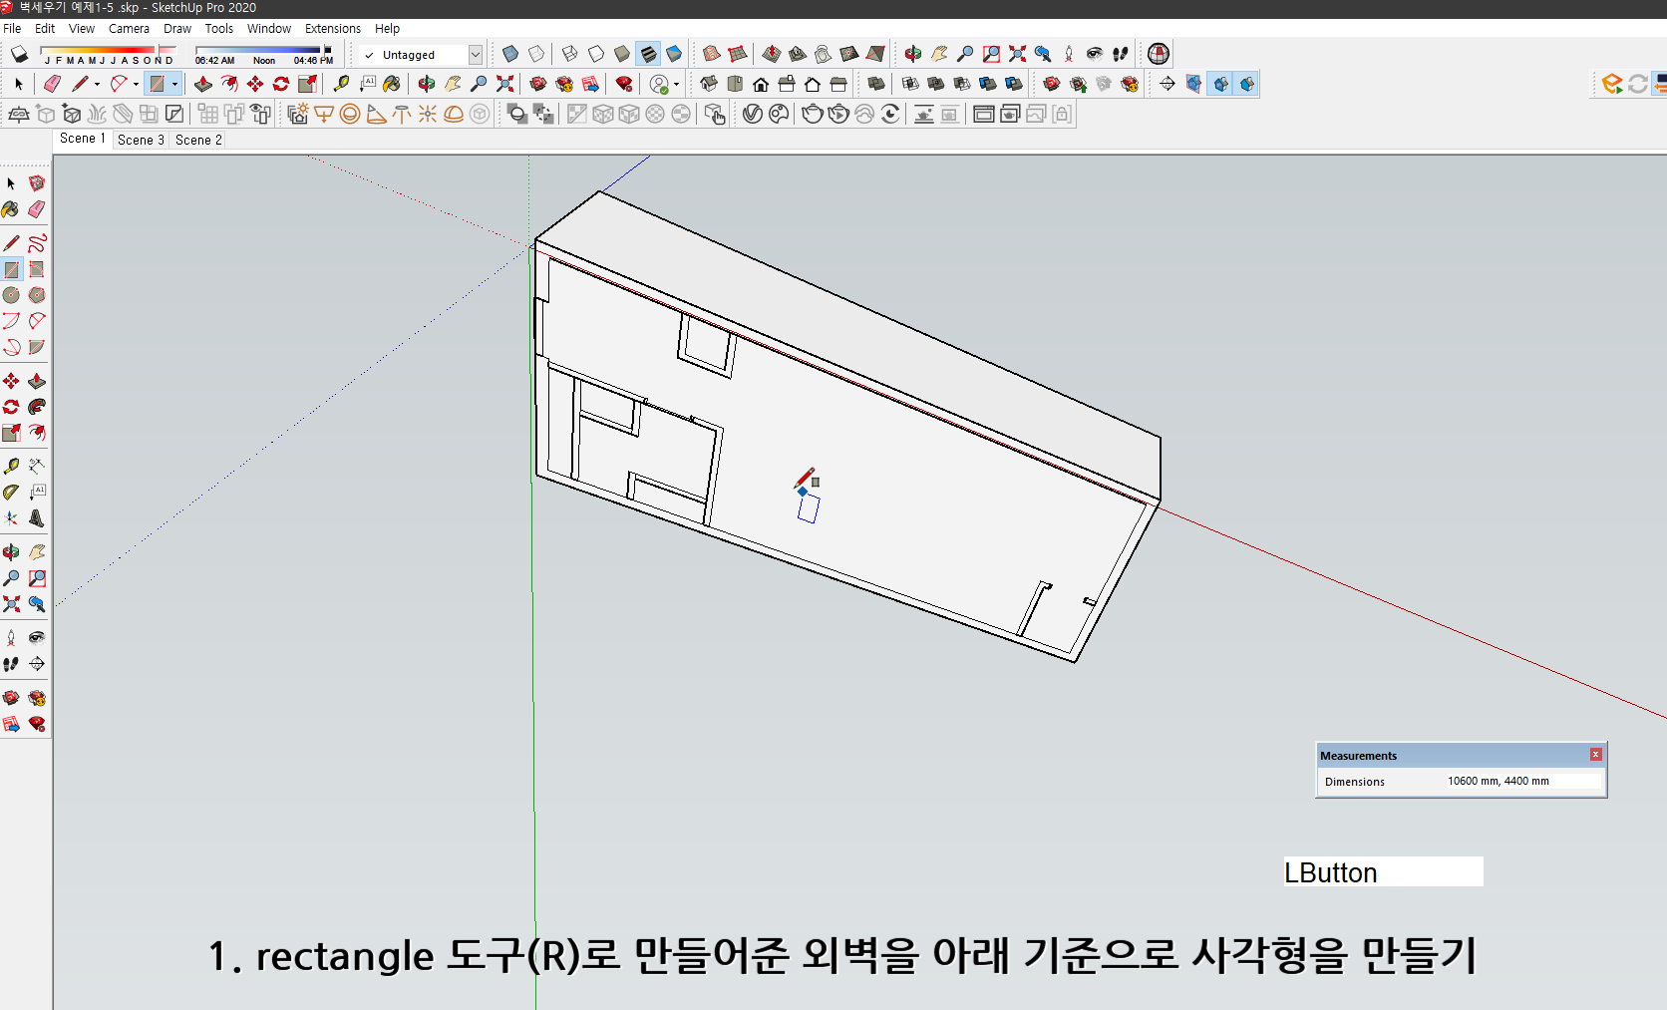Open the Arc tool flyout arrow
The image size is (1667, 1010).
point(136,84)
